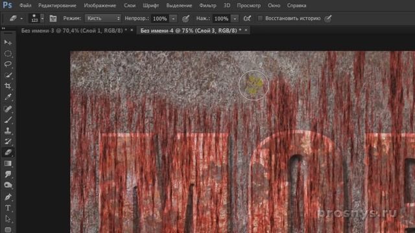
Task: Select the Type tool
Action: tap(8, 208)
